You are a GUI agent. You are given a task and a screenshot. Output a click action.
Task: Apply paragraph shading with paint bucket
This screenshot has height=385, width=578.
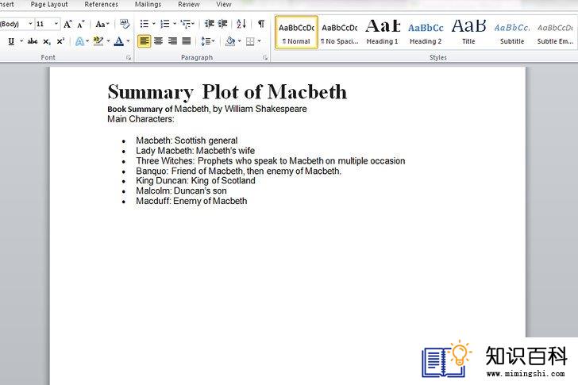230,41
